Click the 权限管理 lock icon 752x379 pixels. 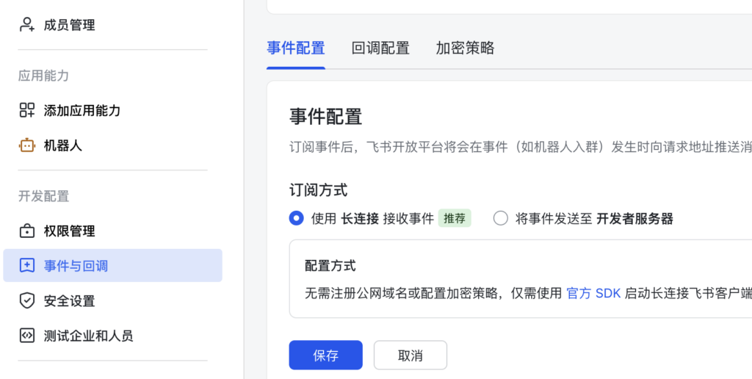pyautogui.click(x=27, y=231)
